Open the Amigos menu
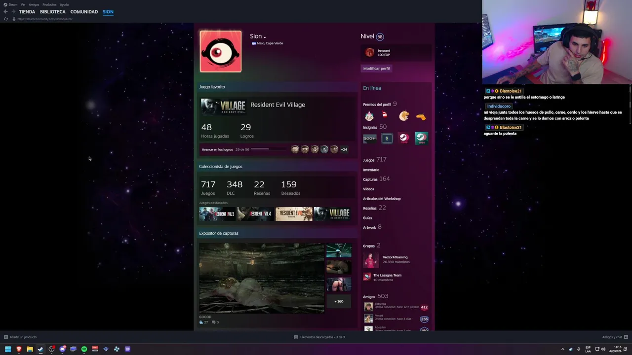This screenshot has height=355, width=632. 34,4
